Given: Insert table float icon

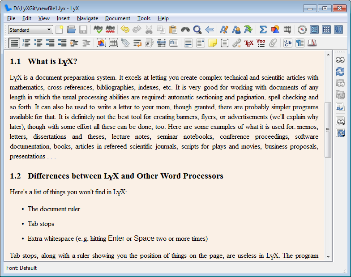Looking at the screenshot, I should pyautogui.click(x=113, y=43).
